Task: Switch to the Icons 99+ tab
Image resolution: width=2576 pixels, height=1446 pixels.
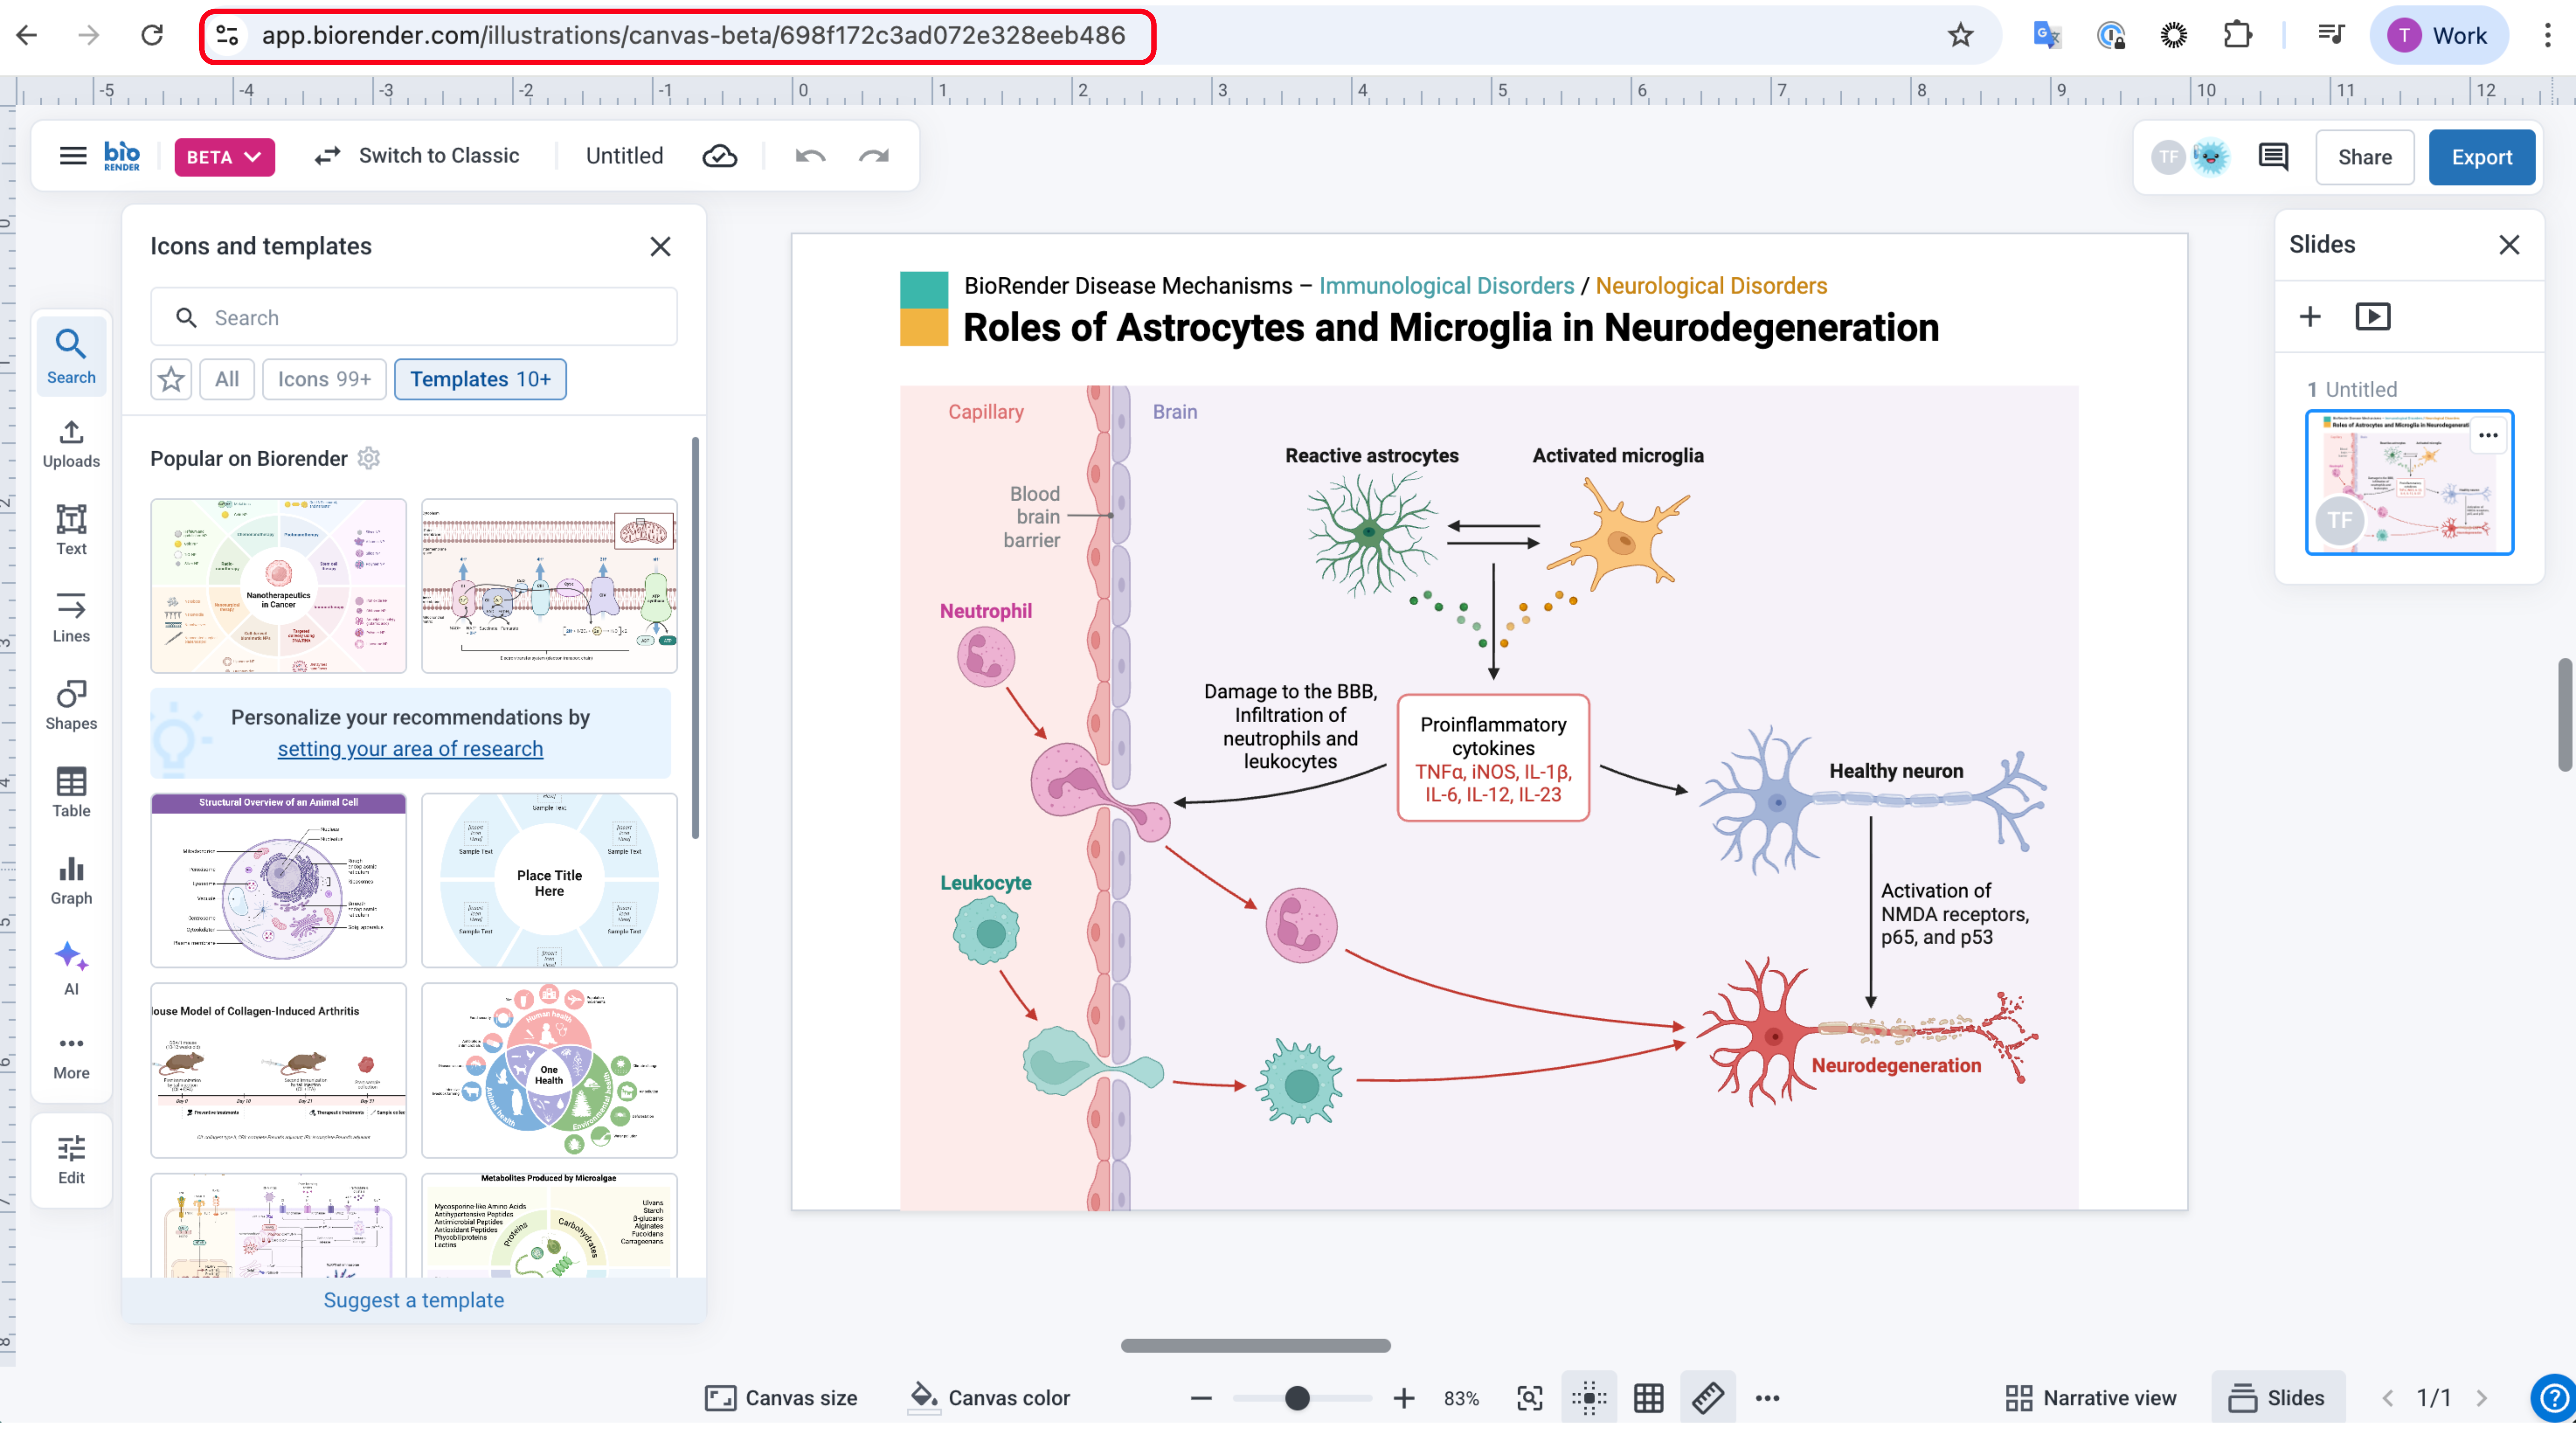Action: tap(324, 379)
